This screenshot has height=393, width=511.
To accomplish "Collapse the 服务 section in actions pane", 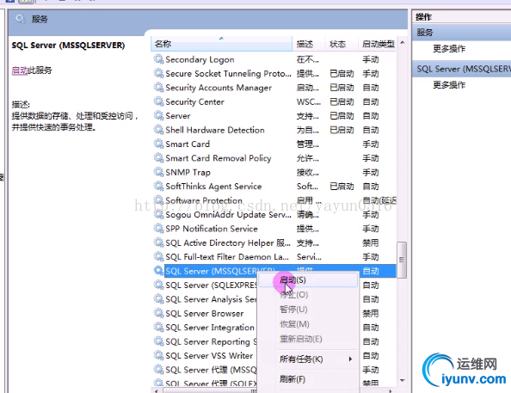I will pyautogui.click(x=462, y=33).
